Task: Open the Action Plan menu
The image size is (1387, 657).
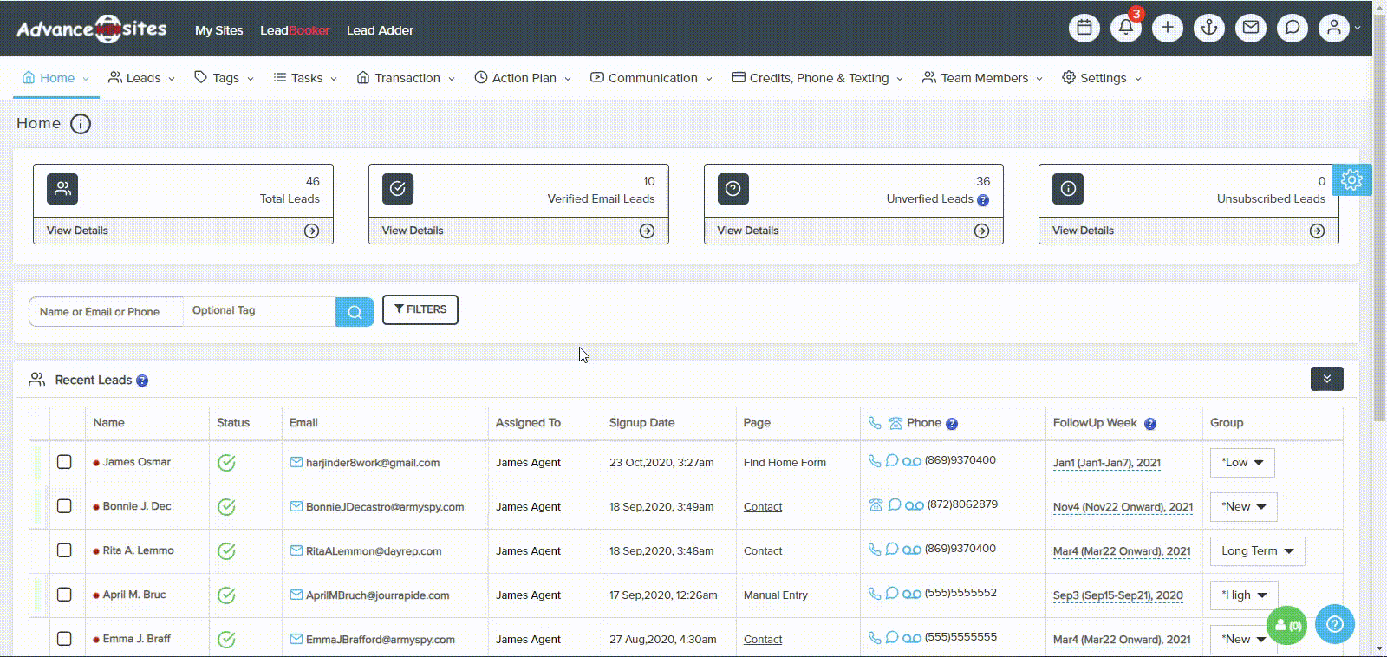Action: pos(523,78)
